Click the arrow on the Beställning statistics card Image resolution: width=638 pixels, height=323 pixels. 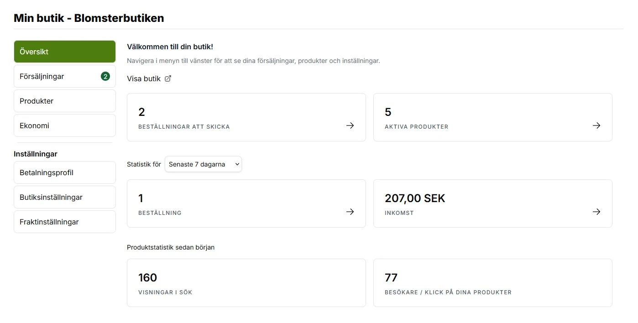[x=350, y=212]
